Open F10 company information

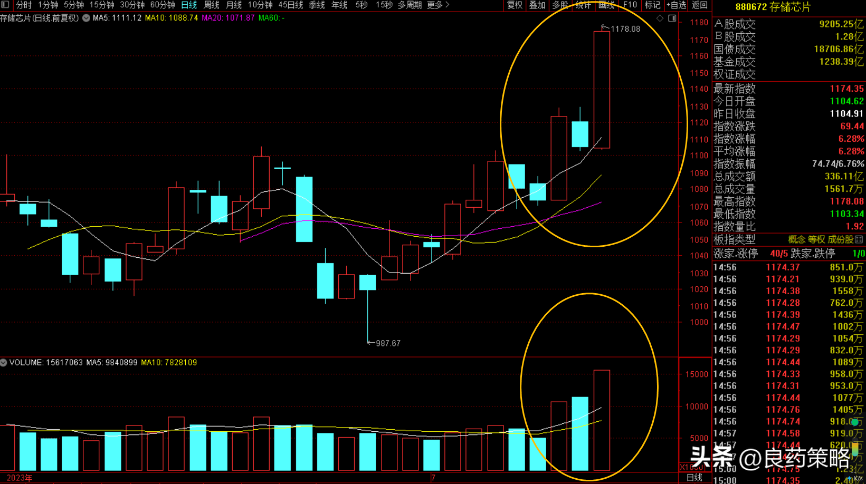click(x=630, y=5)
